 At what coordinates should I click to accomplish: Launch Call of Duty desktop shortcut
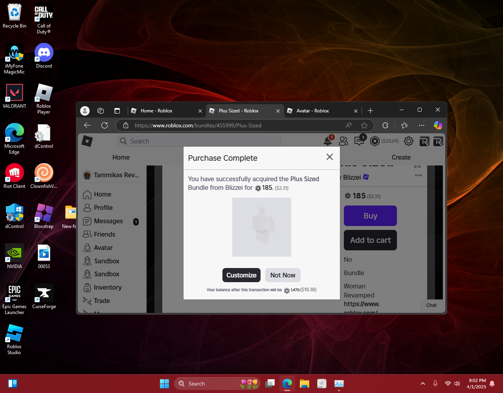click(44, 18)
